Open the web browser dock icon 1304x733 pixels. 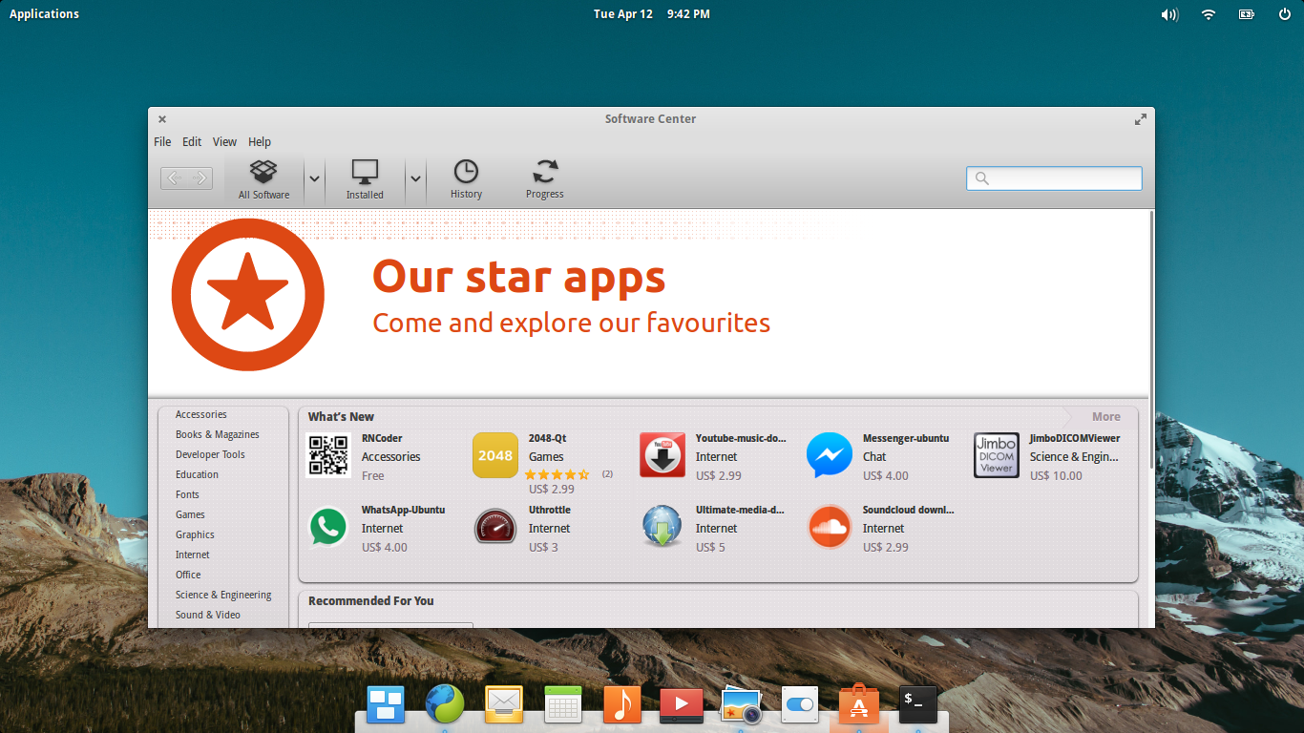point(445,704)
